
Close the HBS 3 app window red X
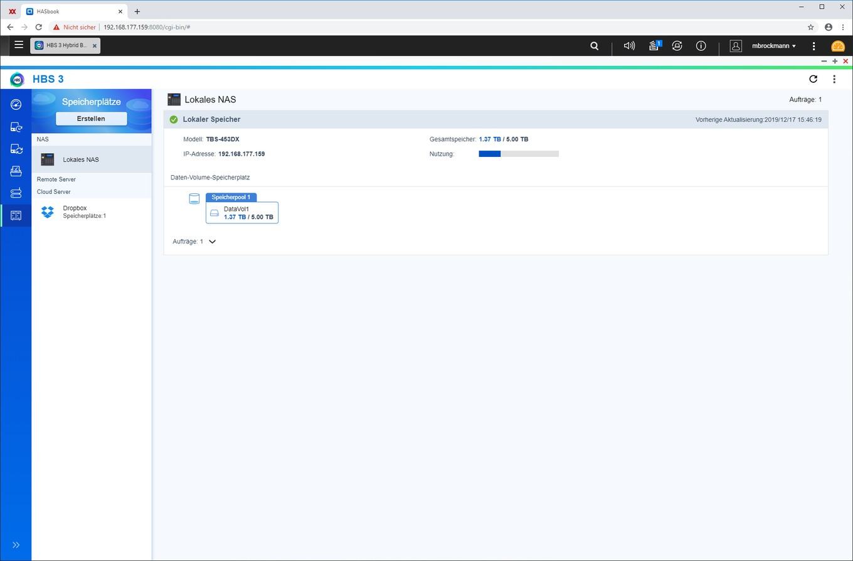(845, 61)
